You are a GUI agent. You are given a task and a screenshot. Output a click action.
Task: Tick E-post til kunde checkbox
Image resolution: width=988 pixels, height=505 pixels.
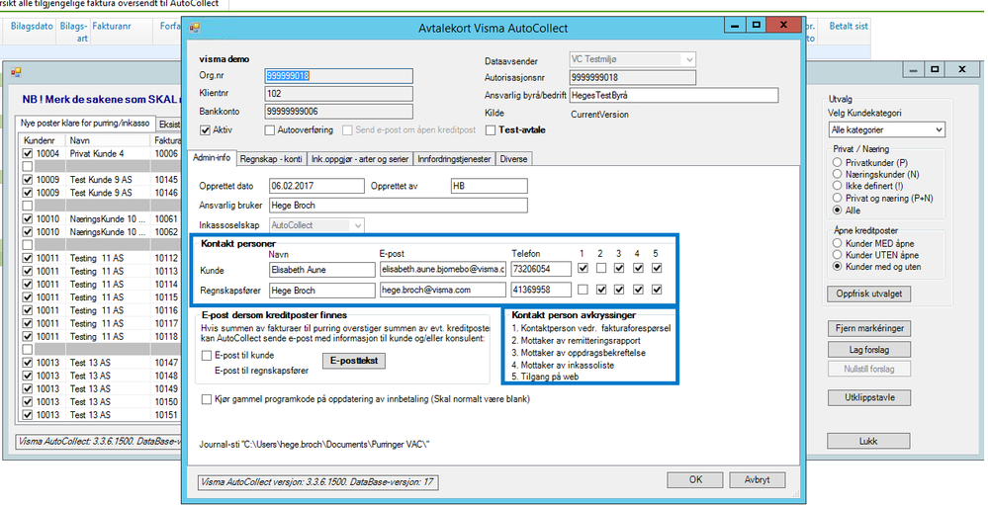click(x=206, y=356)
